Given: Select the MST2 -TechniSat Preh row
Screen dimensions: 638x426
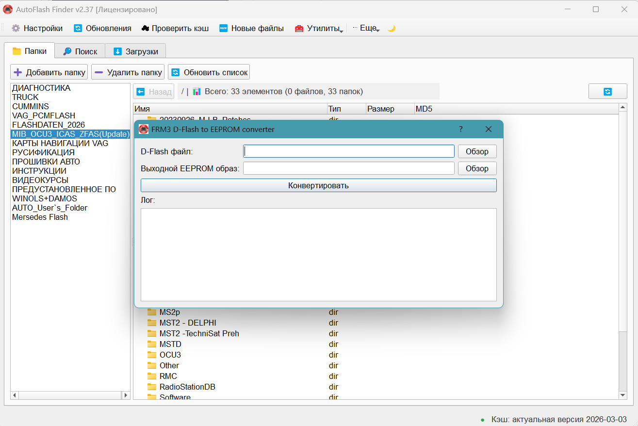Looking at the screenshot, I should [x=376, y=333].
